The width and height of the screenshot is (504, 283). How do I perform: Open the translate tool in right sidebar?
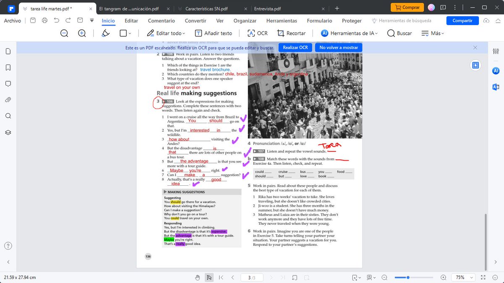pyautogui.click(x=496, y=87)
